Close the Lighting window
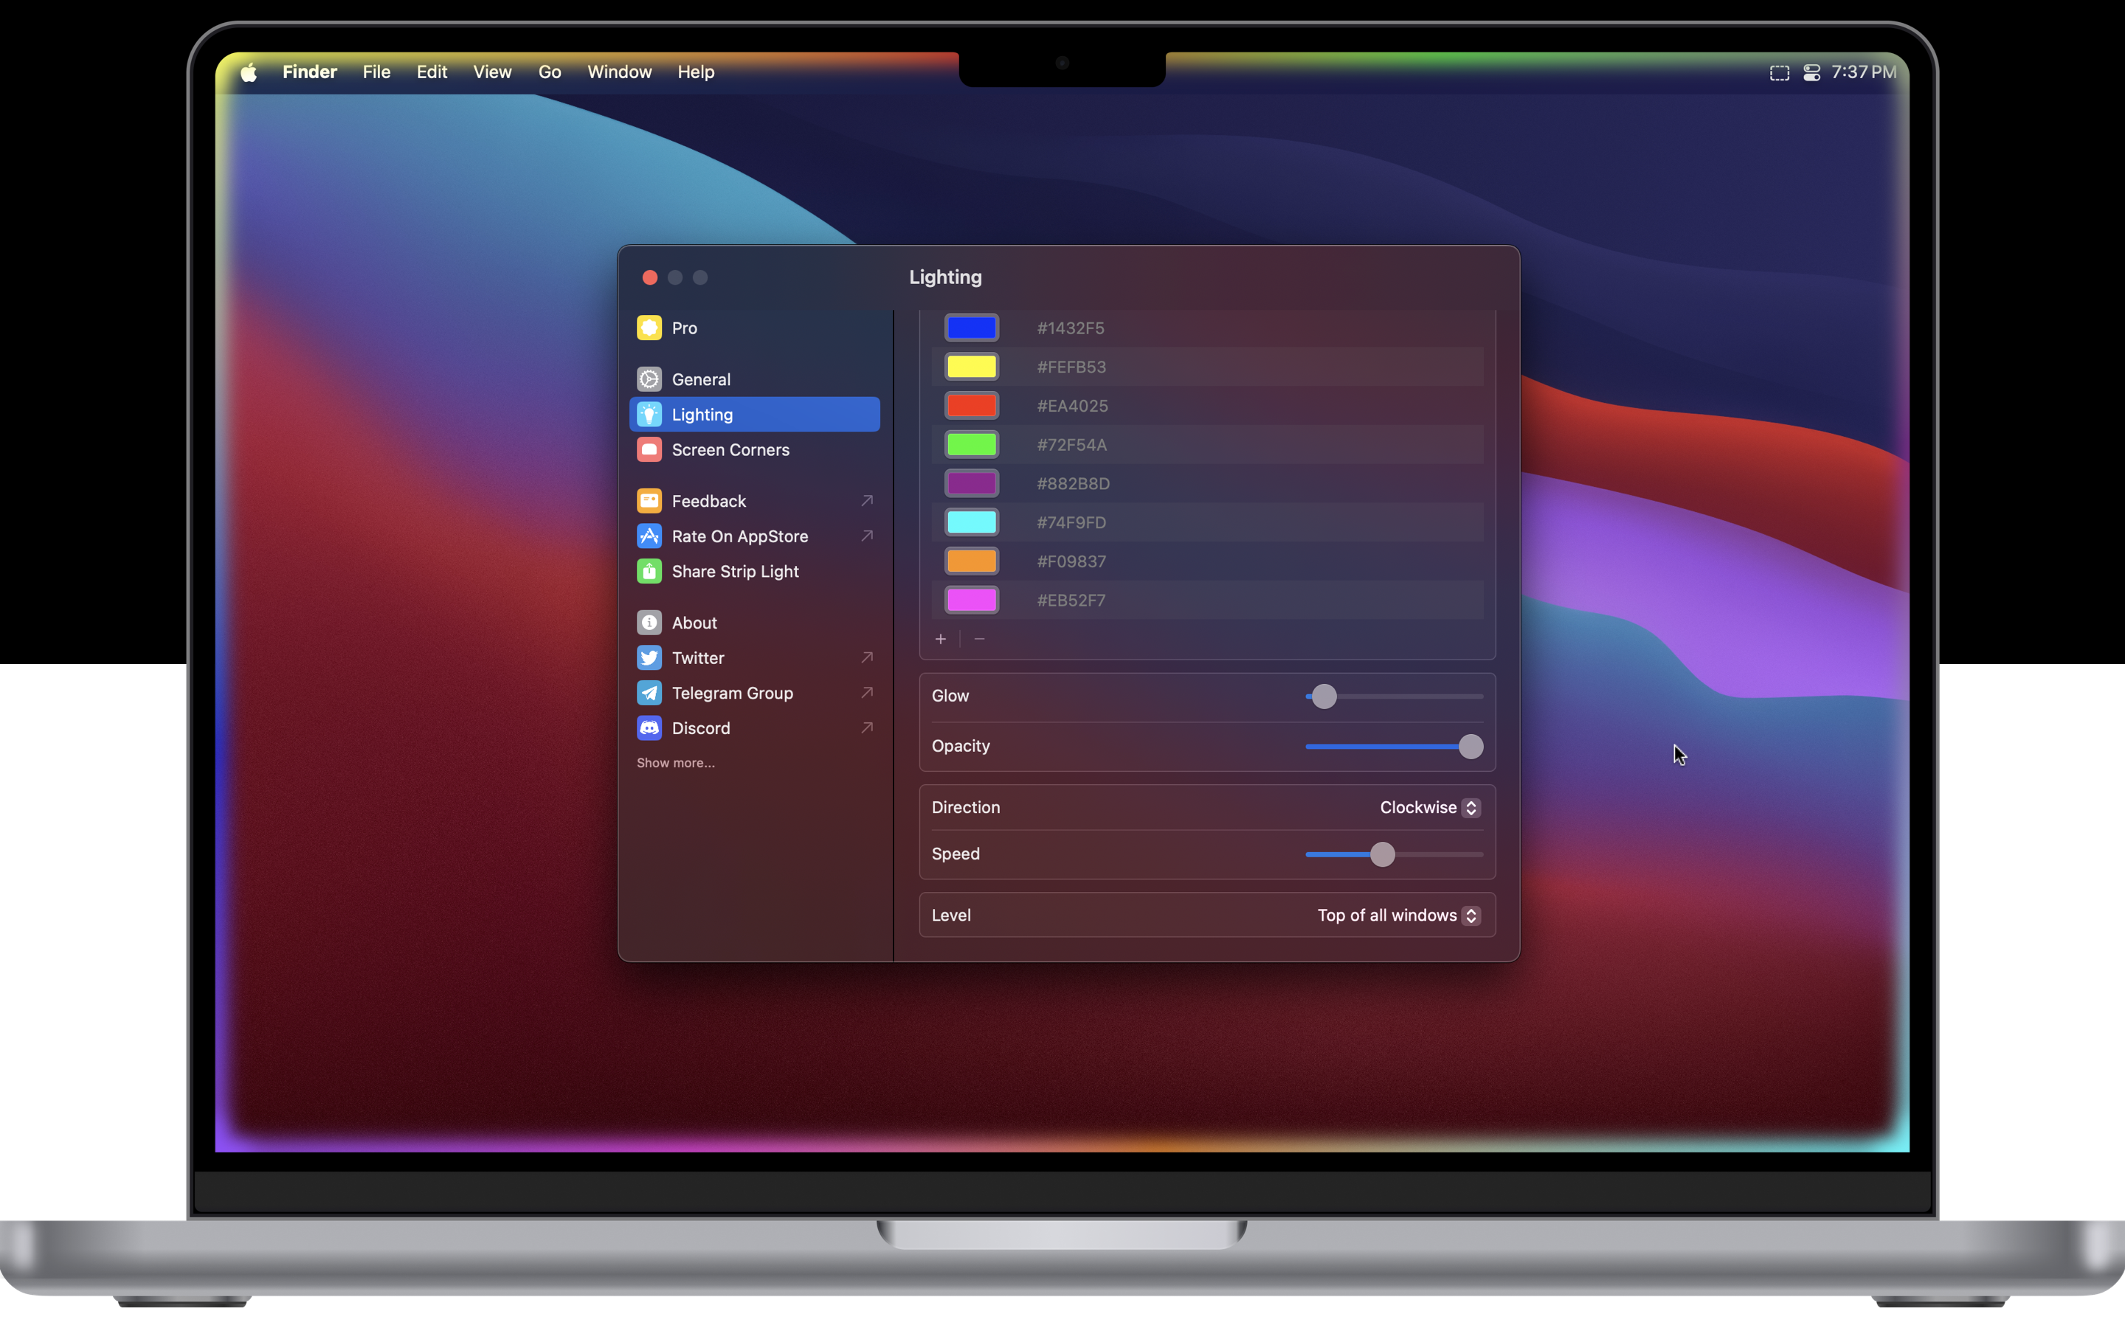The height and width of the screenshot is (1328, 2125). (650, 277)
